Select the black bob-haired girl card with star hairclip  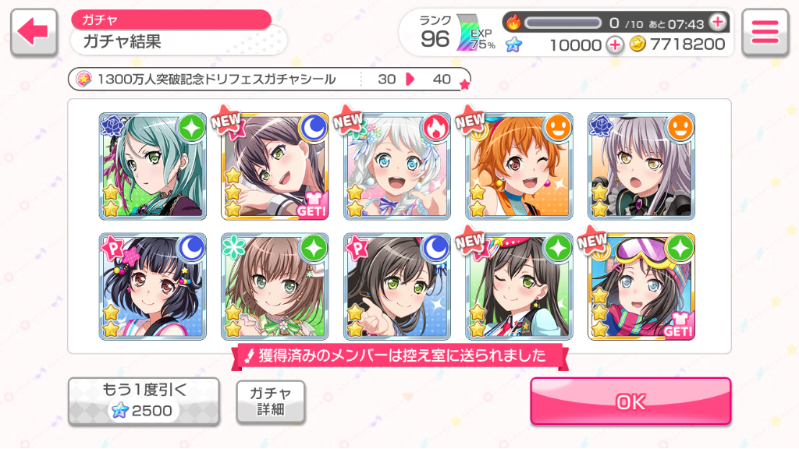(153, 287)
